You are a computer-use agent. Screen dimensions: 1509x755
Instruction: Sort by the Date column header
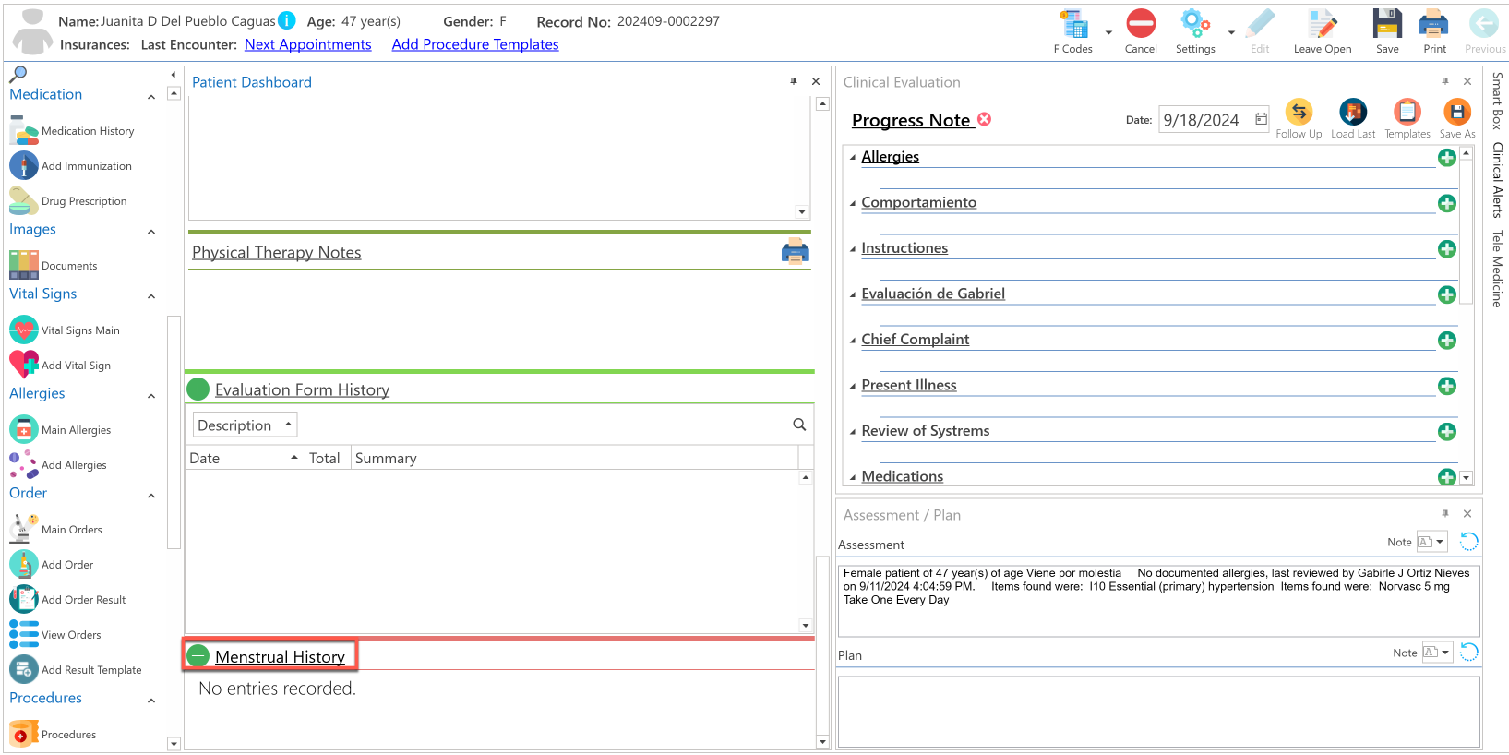(x=245, y=458)
